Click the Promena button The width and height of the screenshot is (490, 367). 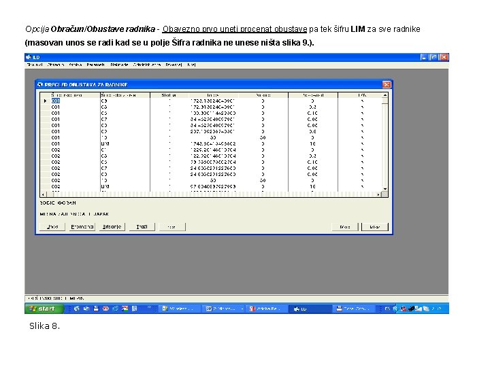(x=82, y=226)
